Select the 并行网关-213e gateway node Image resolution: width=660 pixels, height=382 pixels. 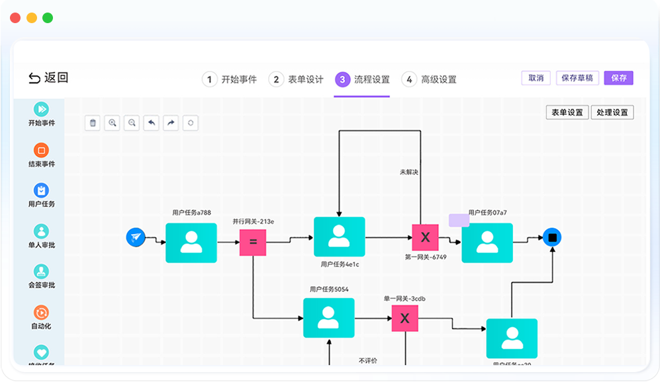[x=253, y=243]
